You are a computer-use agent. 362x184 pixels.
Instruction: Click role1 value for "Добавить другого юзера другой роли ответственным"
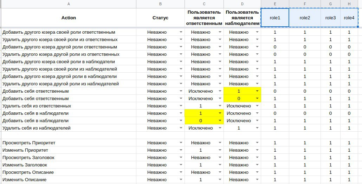click(x=275, y=47)
